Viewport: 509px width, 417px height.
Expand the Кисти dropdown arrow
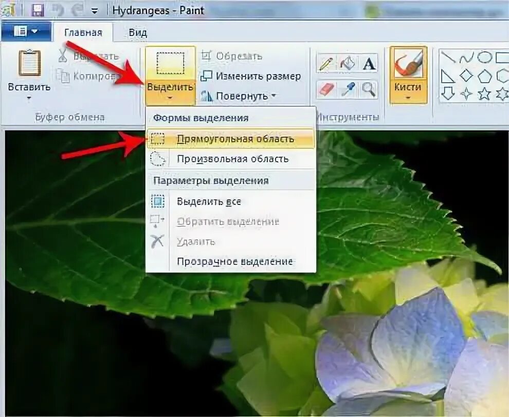[408, 97]
